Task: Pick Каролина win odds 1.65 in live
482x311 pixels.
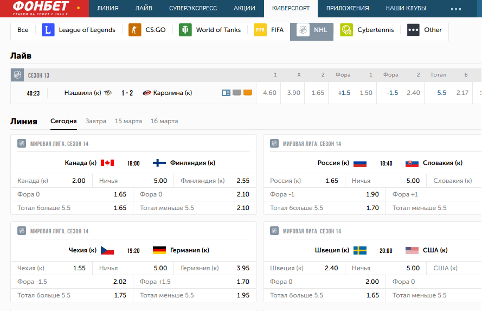Action: [x=318, y=93]
